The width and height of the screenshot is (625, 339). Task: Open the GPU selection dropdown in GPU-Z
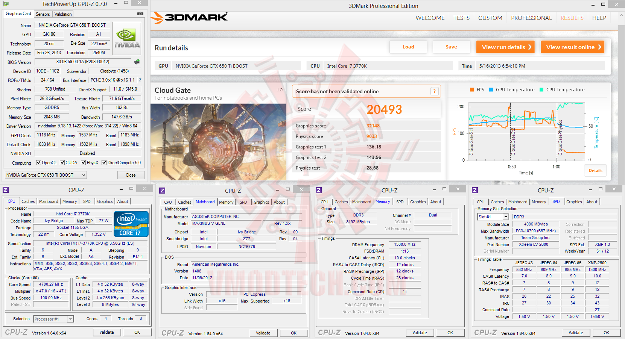[46, 175]
